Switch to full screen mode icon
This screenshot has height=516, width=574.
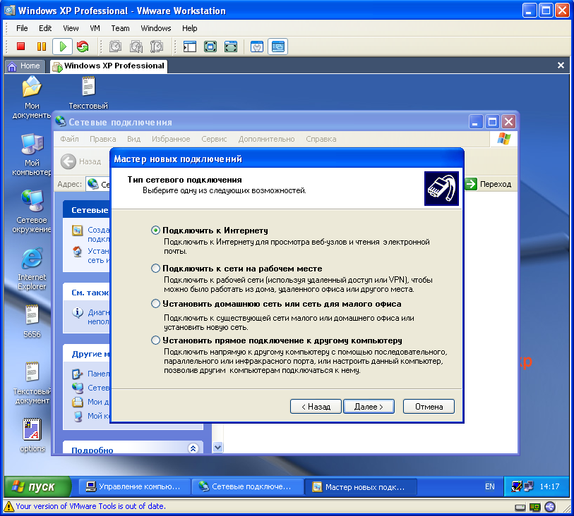(x=210, y=47)
